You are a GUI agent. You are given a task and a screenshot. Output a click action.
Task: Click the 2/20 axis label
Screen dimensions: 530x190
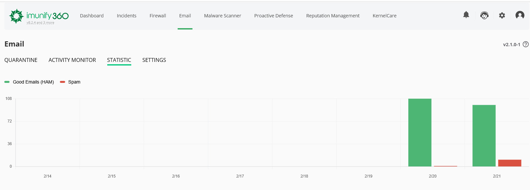(x=433, y=176)
